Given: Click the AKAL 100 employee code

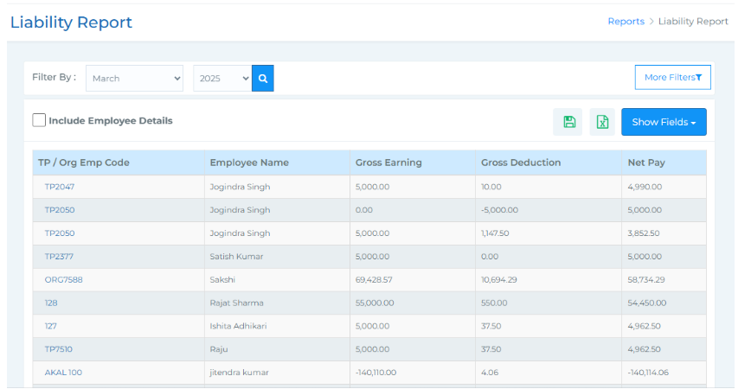Looking at the screenshot, I should tap(63, 373).
